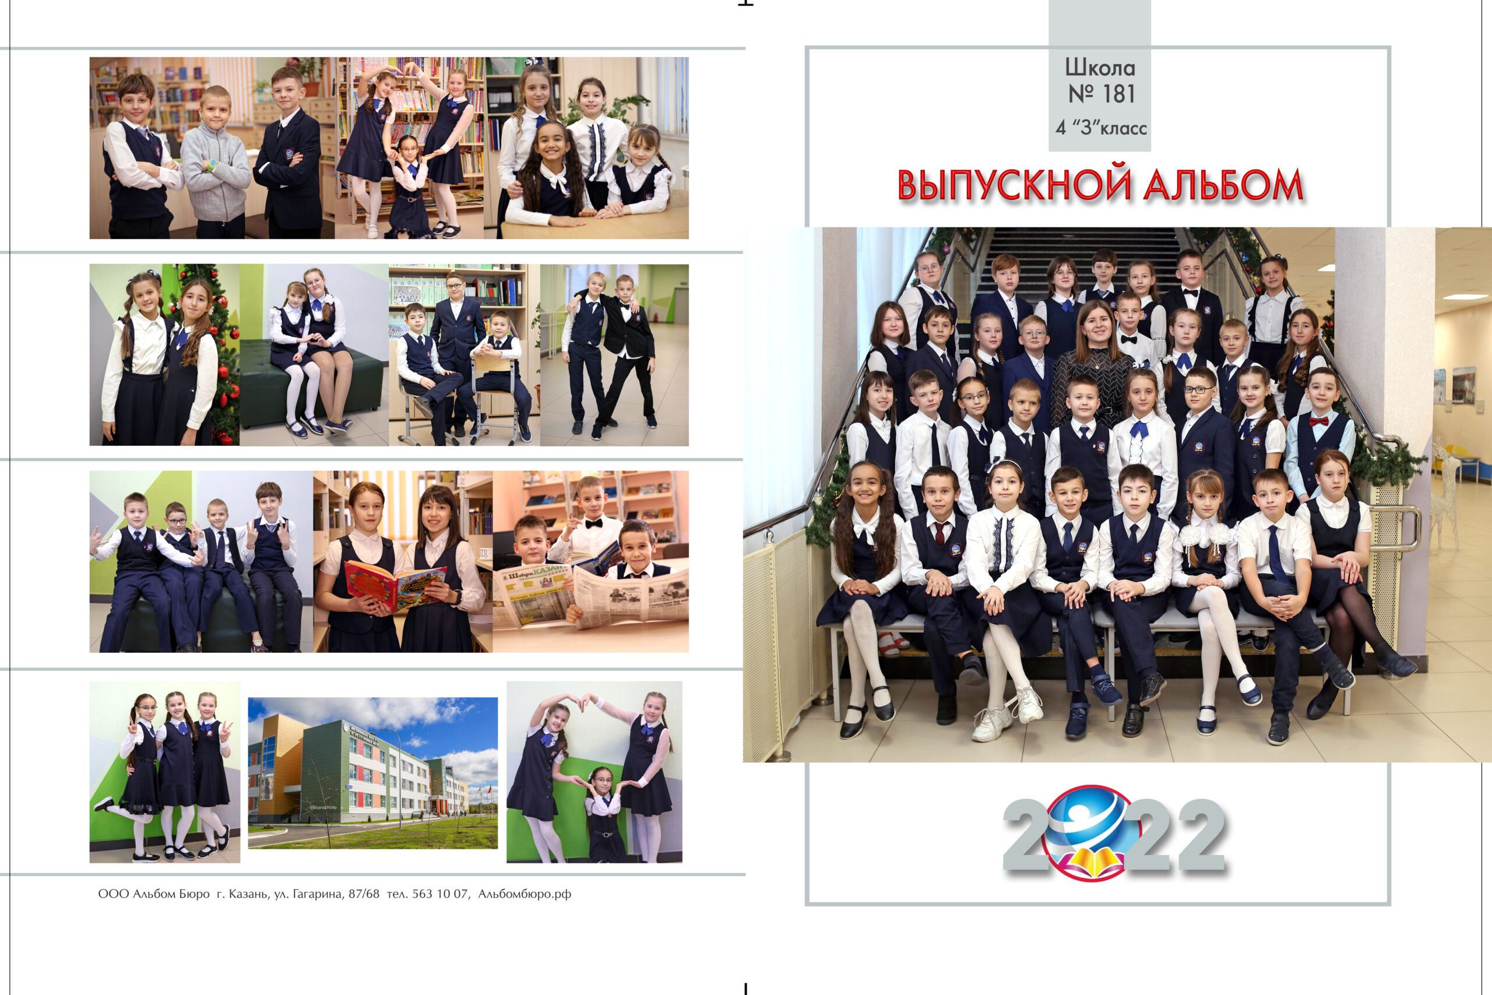Select photo of three girls showing peace signs
The height and width of the screenshot is (995, 1492).
pyautogui.click(x=164, y=772)
